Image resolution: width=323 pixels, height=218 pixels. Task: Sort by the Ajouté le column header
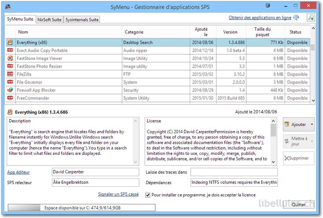(x=203, y=32)
